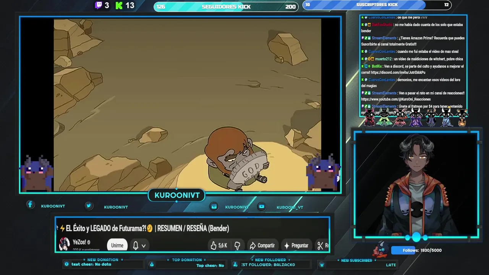Click the Twitch viewer count 3

107,5
